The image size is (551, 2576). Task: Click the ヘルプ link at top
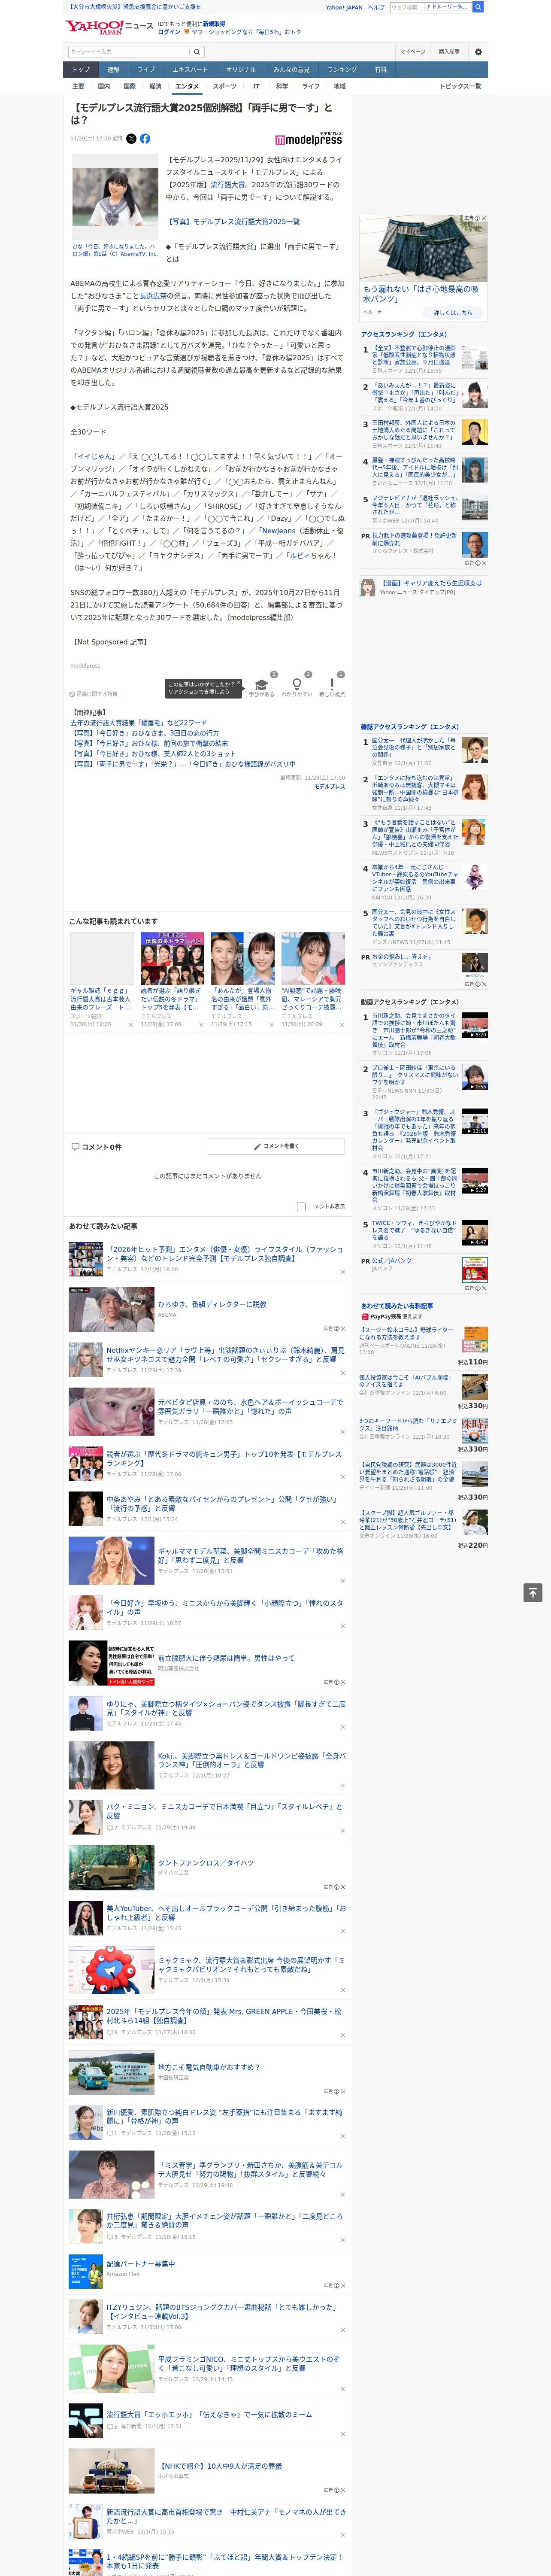(376, 7)
